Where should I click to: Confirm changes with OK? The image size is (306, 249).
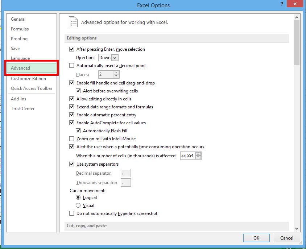click(x=256, y=238)
